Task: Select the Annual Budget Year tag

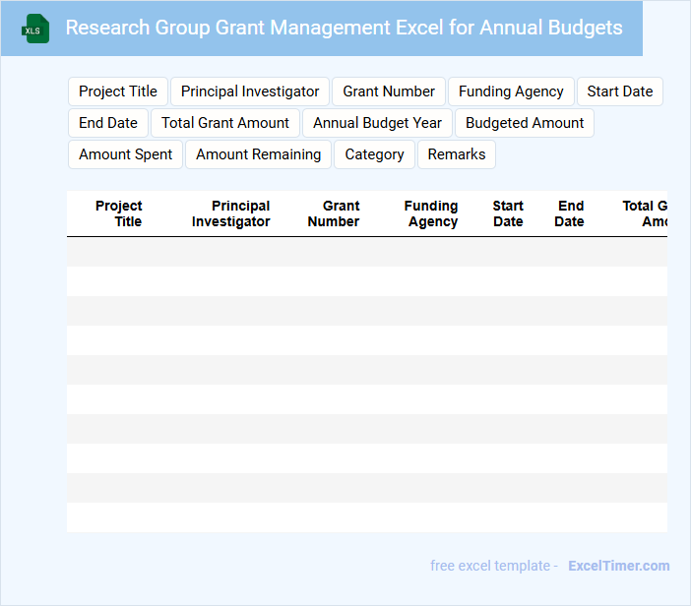Action: tap(378, 123)
